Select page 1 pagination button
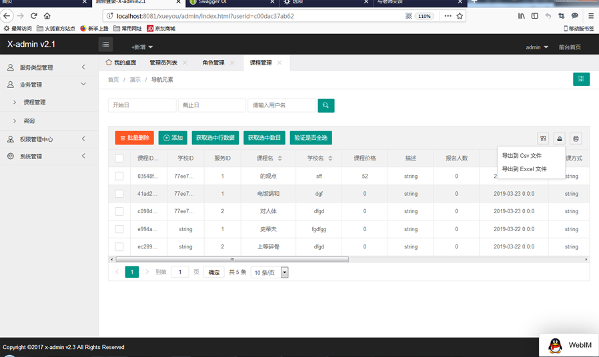This screenshot has width=599, height=357. [132, 272]
